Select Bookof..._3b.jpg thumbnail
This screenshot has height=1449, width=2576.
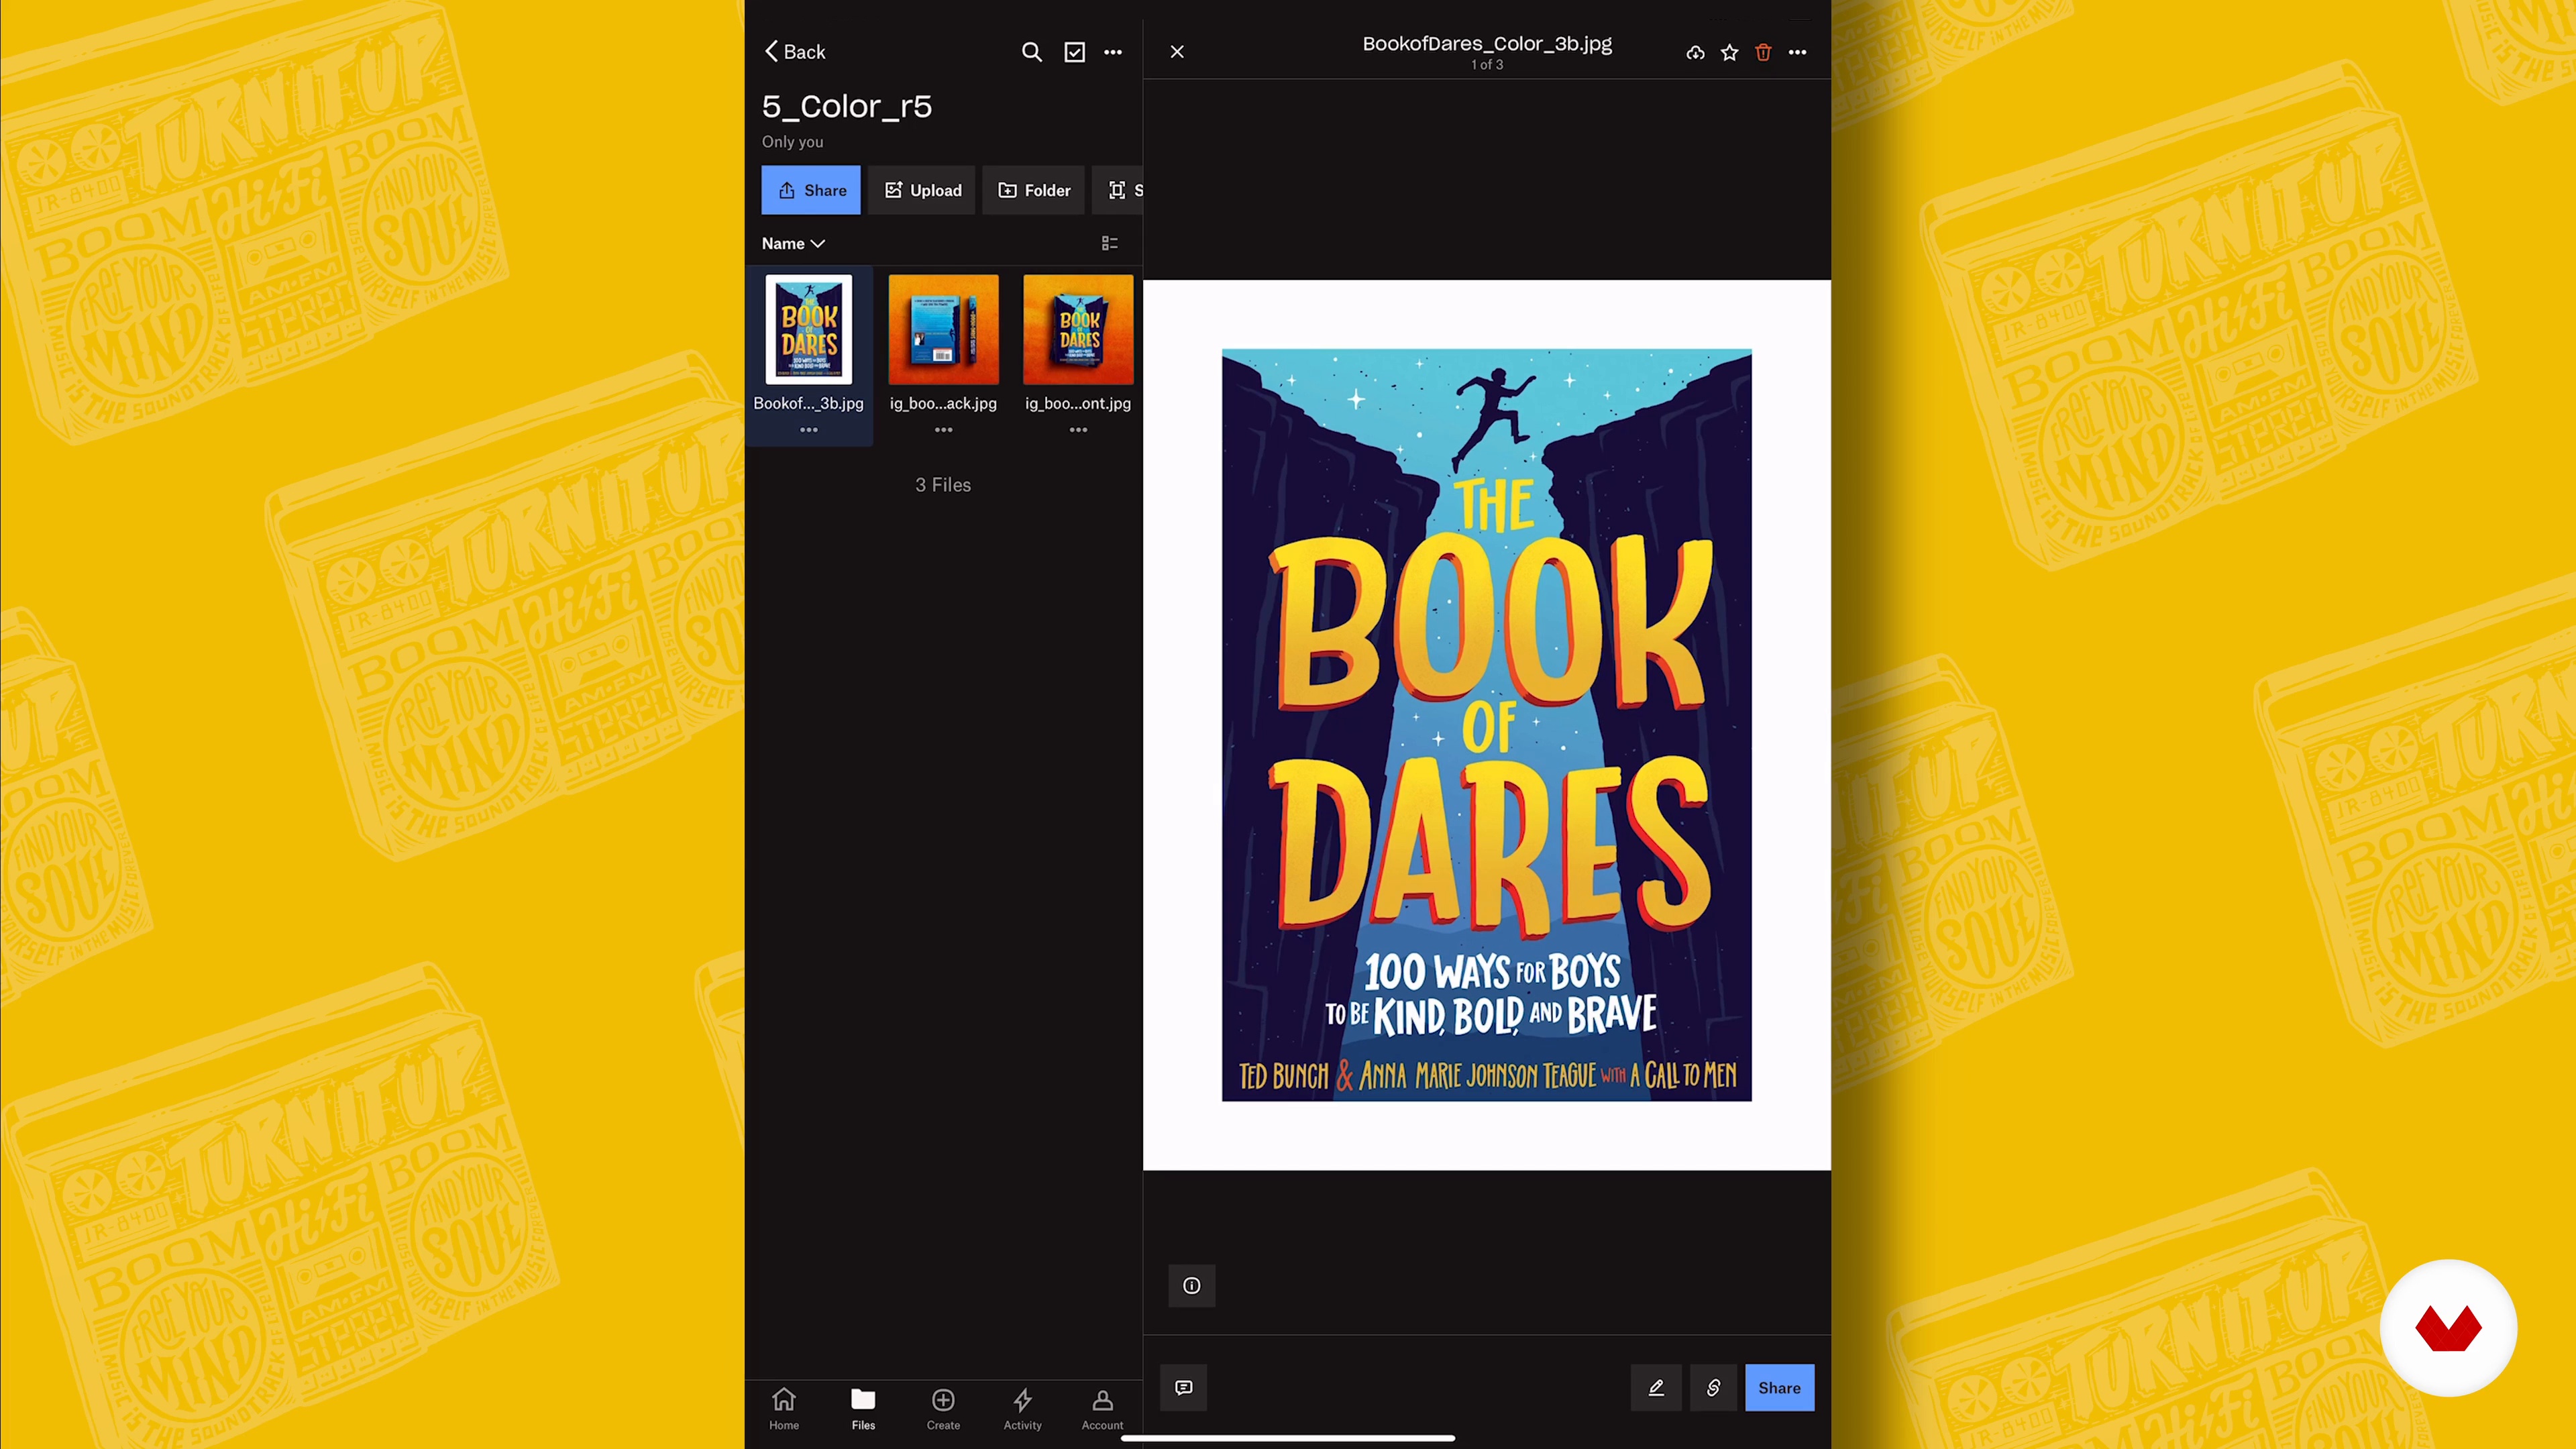[x=809, y=329]
